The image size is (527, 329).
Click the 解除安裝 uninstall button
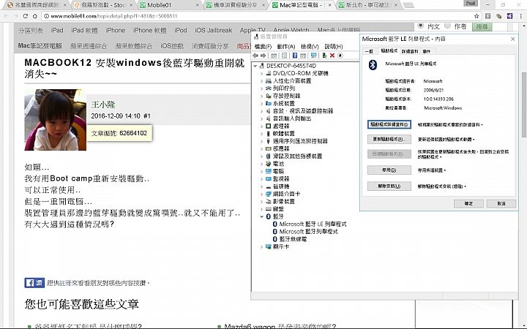389,186
